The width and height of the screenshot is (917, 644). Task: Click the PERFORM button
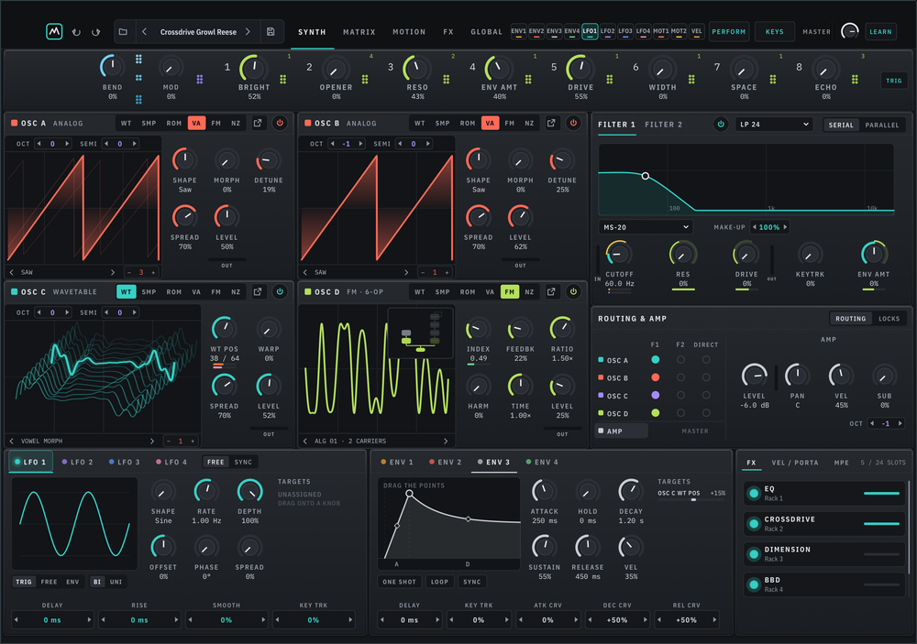(x=729, y=31)
